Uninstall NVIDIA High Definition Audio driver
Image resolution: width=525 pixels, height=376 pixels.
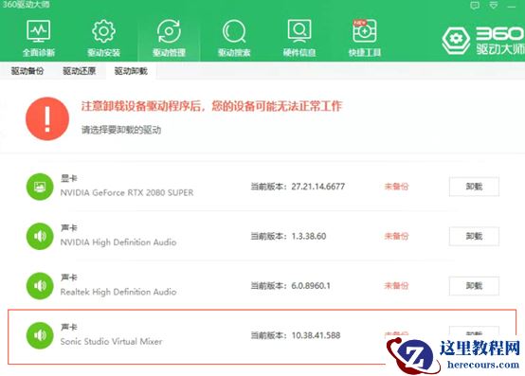[x=474, y=236]
